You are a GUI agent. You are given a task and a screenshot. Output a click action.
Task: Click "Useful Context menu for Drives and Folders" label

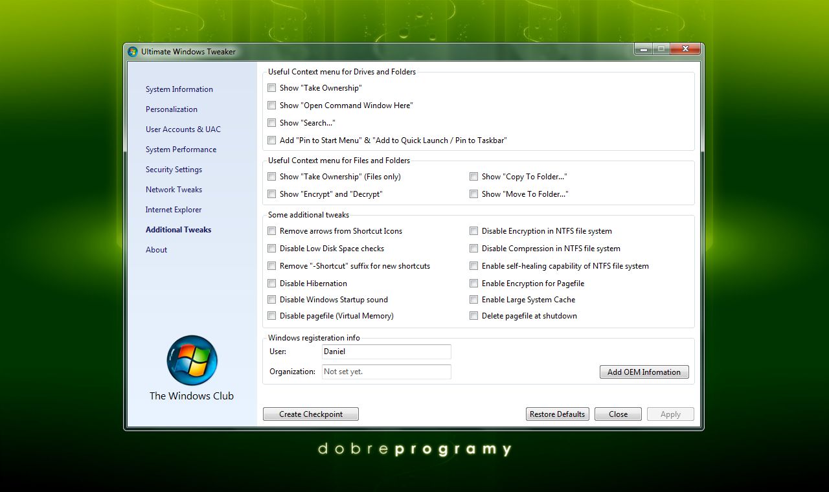tap(342, 72)
